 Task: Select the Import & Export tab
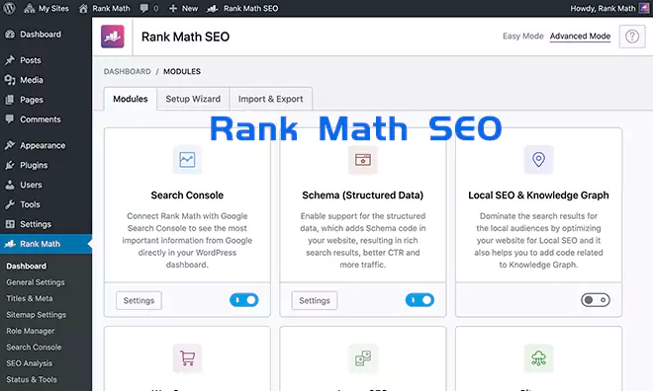[270, 99]
